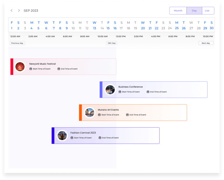This screenshot has height=180, width=224.
Task: Click the 10:00 PM time marker
Action: point(208,36)
